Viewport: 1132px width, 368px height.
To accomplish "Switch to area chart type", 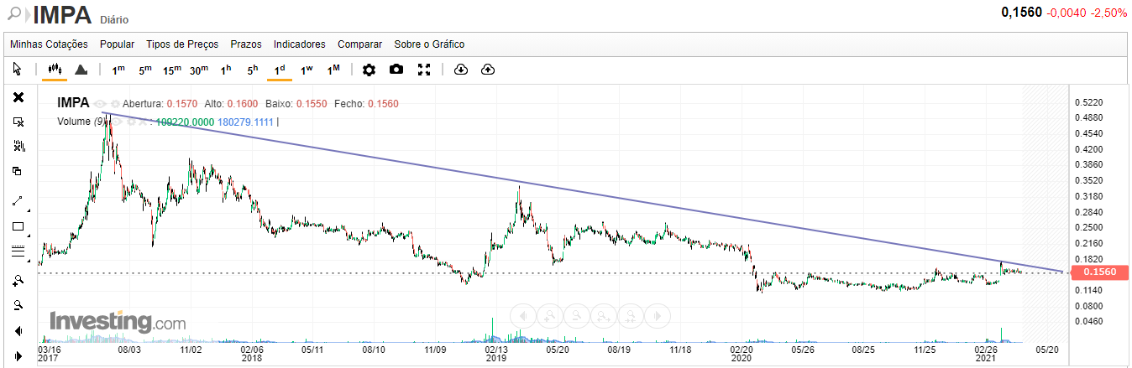I will point(81,70).
